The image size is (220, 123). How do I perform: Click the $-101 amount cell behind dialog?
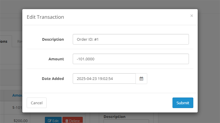[17, 107]
